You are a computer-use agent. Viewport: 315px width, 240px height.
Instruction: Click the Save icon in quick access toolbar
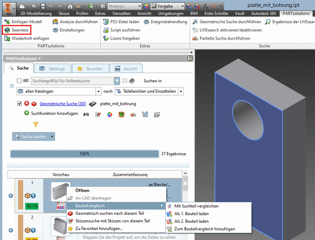pyautogui.click(x=43, y=6)
